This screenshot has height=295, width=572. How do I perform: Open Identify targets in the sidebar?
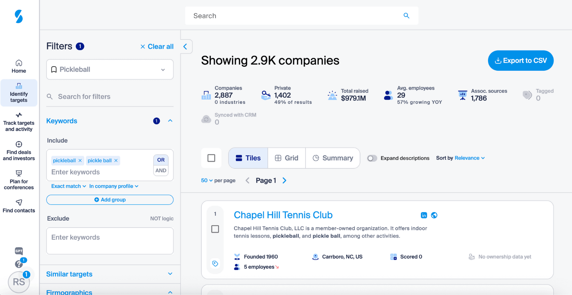pyautogui.click(x=19, y=93)
